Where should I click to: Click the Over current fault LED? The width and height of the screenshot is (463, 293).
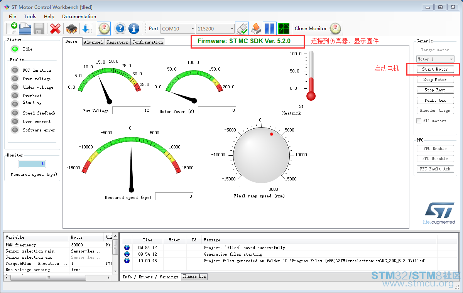coord(15,121)
